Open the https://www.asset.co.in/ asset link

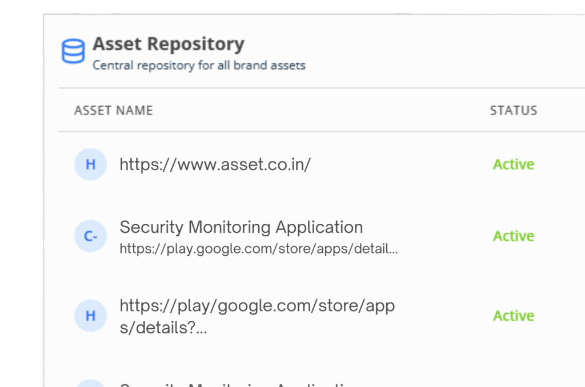215,164
